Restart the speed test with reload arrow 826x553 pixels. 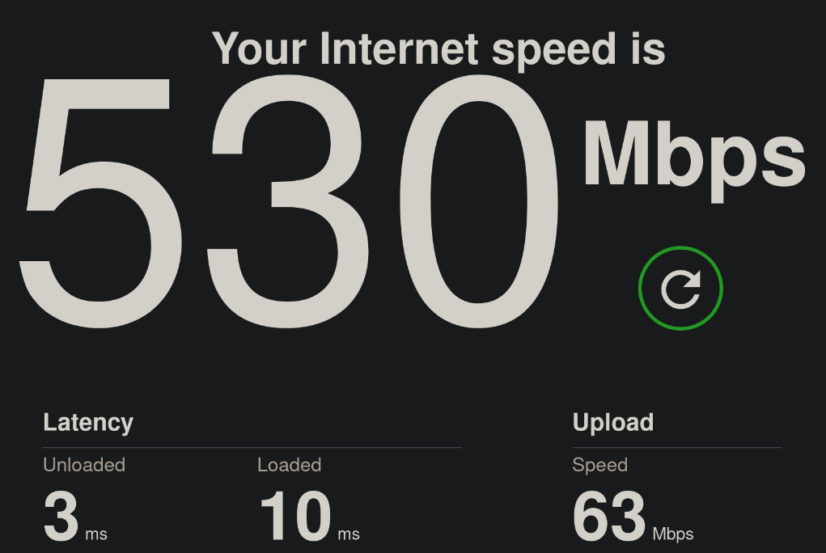680,288
